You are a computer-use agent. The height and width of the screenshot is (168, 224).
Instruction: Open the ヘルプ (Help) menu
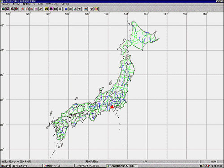click(x=65, y=4)
